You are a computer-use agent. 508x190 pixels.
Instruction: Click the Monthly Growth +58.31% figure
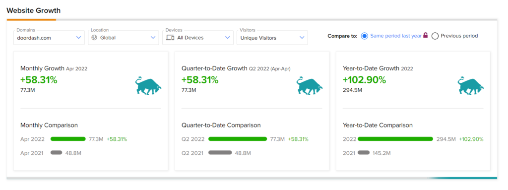(x=39, y=80)
